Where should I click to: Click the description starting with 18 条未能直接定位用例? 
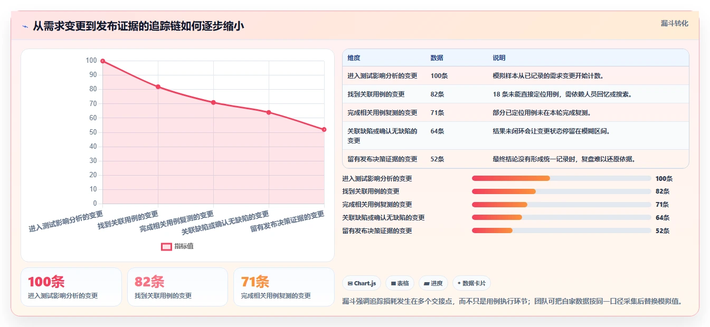[x=562, y=94]
